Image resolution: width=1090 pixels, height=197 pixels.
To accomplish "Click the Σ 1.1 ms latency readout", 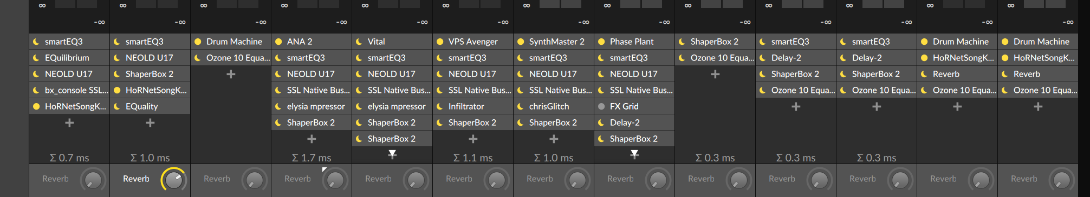I will pyautogui.click(x=473, y=158).
